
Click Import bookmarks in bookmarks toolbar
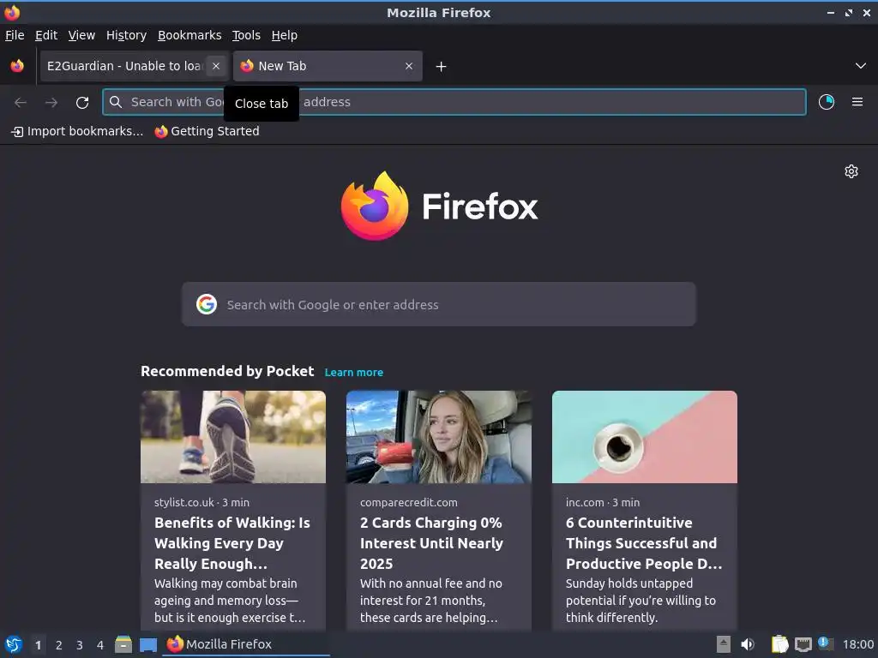[77, 131]
